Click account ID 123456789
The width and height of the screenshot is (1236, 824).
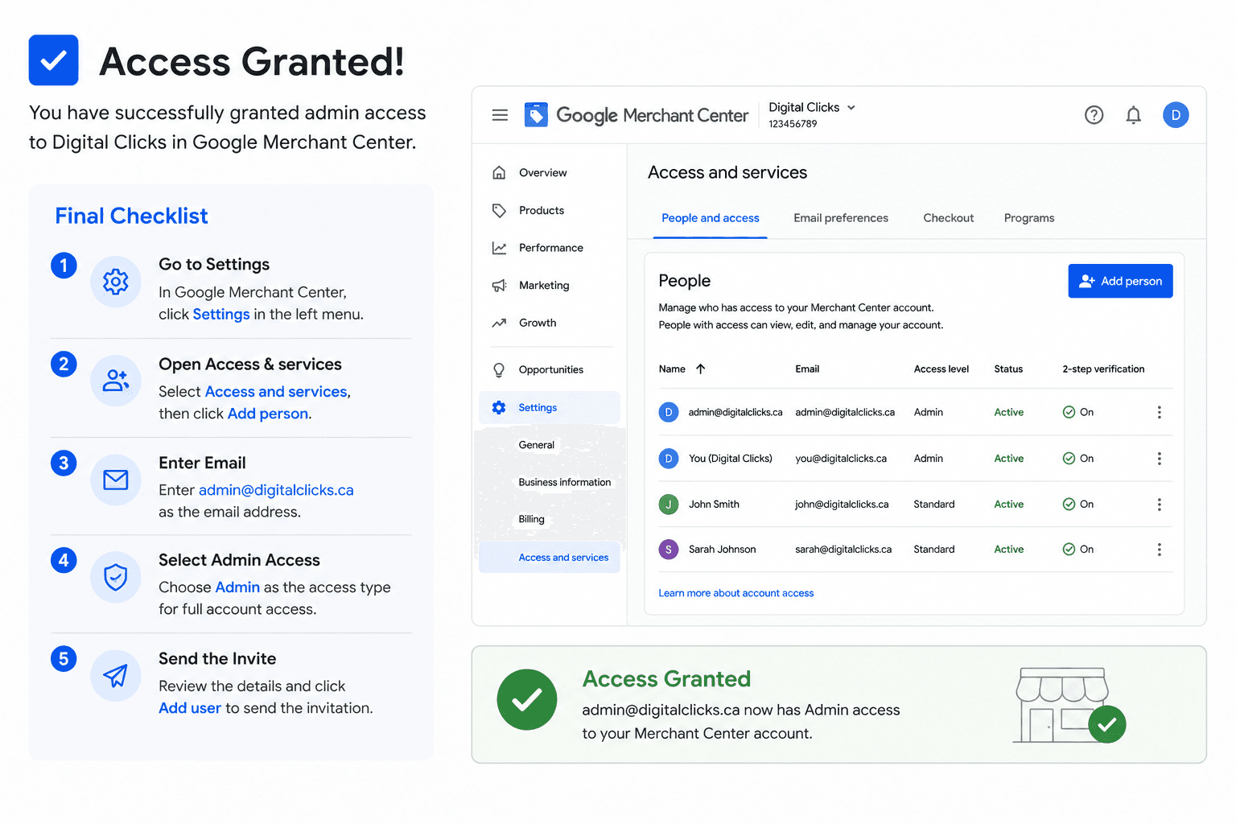(x=793, y=124)
